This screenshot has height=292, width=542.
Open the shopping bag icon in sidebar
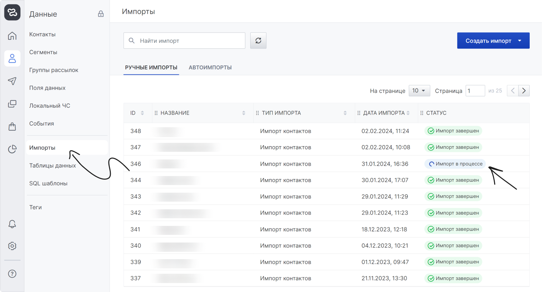pyautogui.click(x=12, y=127)
